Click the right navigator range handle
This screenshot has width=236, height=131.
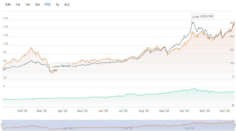pyautogui.click(x=234, y=125)
